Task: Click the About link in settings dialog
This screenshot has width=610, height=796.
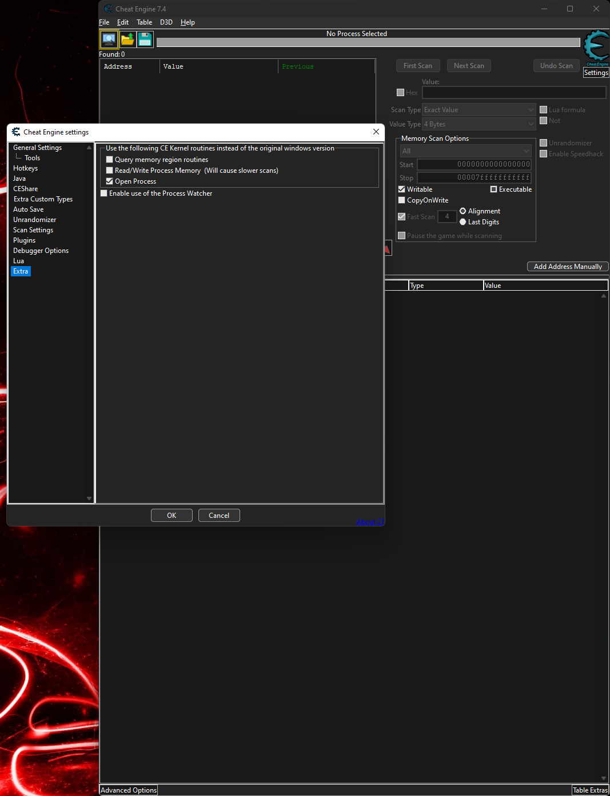Action: pos(369,521)
